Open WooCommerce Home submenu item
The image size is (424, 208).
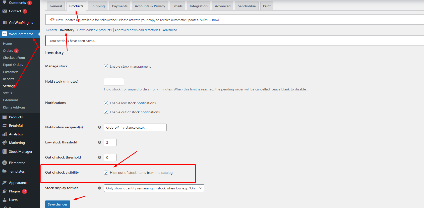click(7, 43)
